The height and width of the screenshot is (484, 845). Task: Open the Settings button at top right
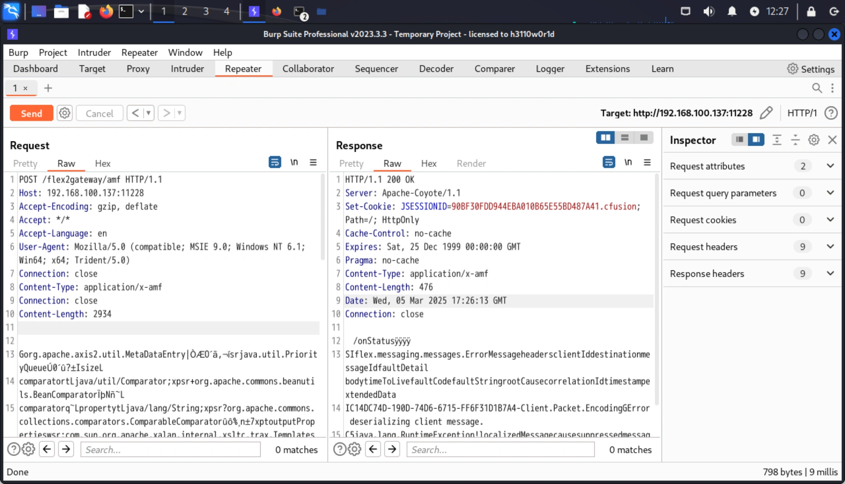coord(811,69)
